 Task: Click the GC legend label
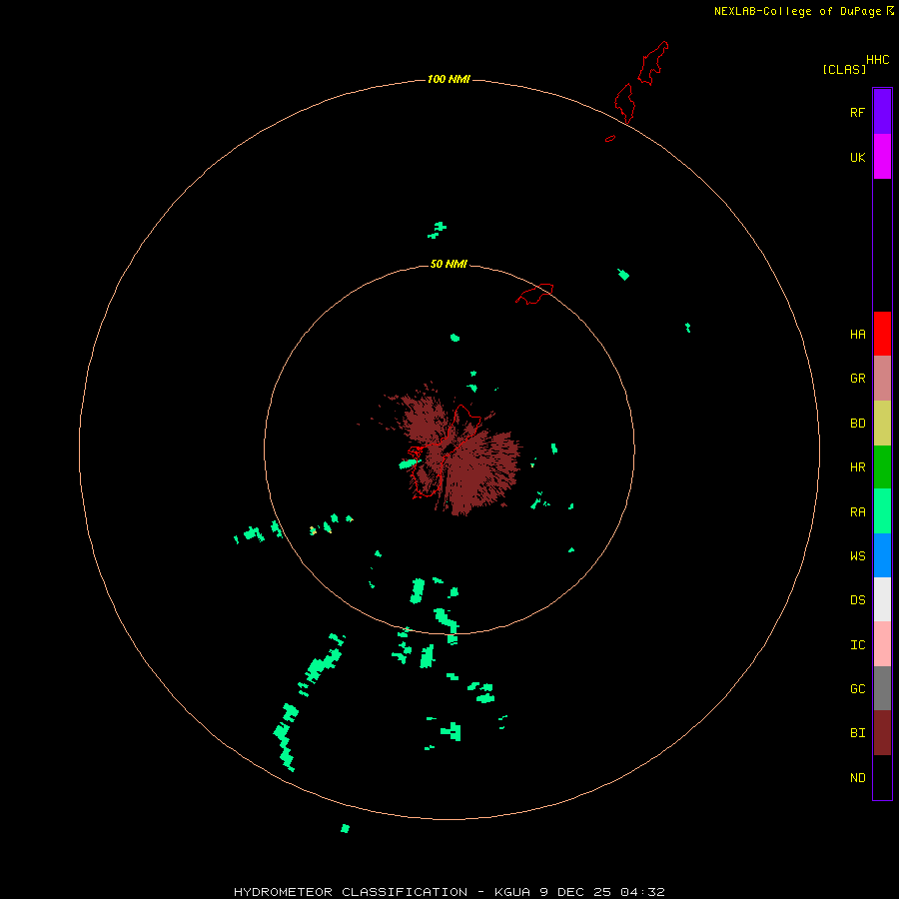pos(857,689)
